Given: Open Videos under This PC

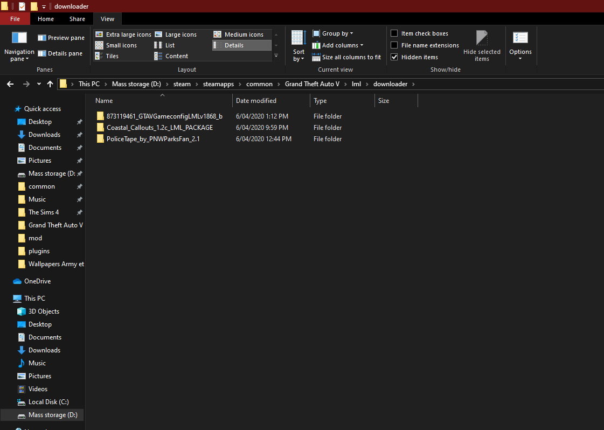Looking at the screenshot, I should point(38,389).
